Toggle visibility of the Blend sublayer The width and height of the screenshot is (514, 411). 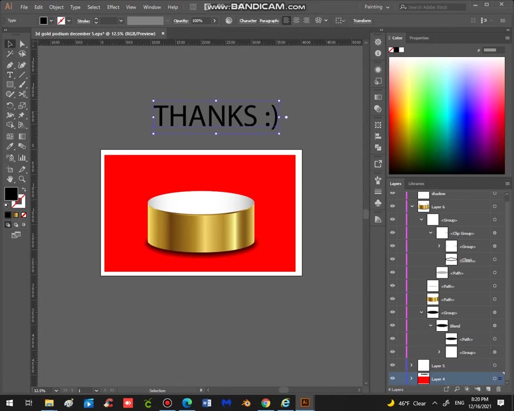click(392, 325)
